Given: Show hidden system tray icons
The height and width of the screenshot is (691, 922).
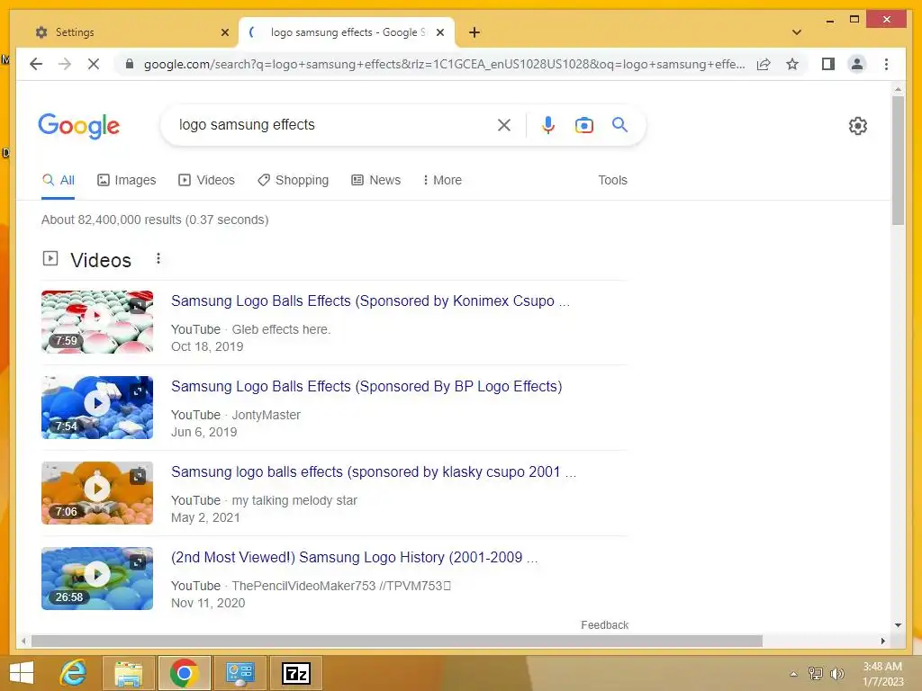Looking at the screenshot, I should tap(793, 674).
